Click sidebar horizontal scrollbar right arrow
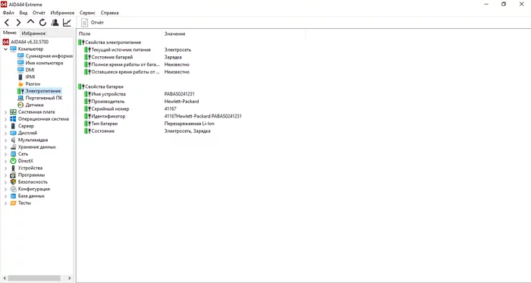Image resolution: width=531 pixels, height=283 pixels. click(x=70, y=278)
